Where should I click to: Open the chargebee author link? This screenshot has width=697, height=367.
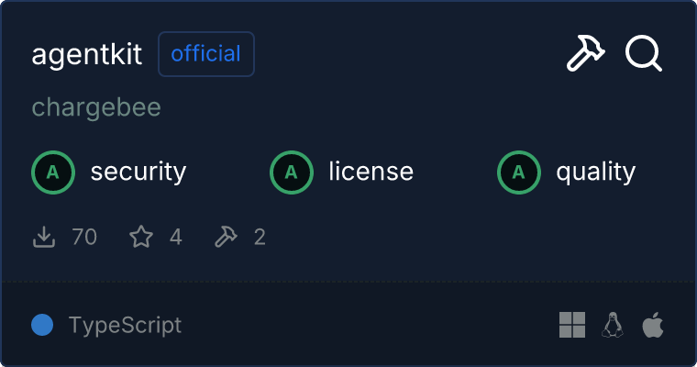tap(96, 107)
